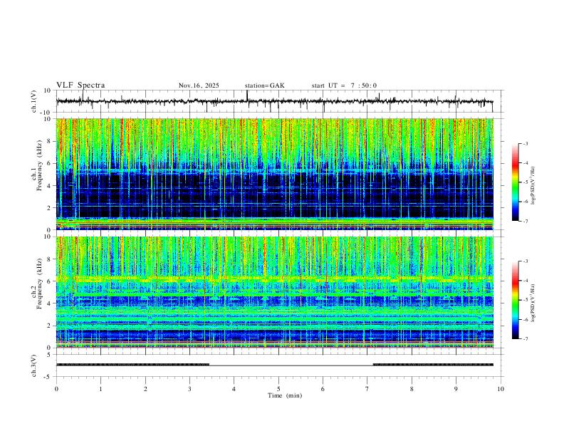This screenshot has width=564, height=436.
Task: Click the ch.1 voltage waveform trace
Action: pos(274,101)
